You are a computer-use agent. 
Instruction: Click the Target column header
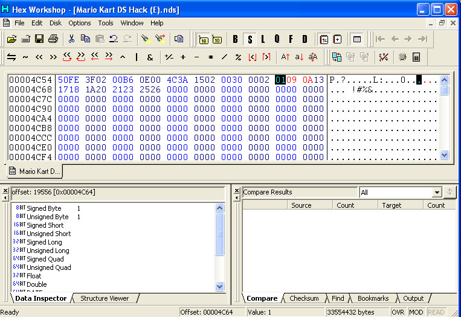coord(401,205)
